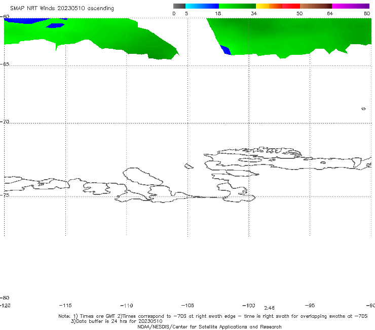375x330 pixels.
Task: Click the '-115' longitude label
Action: 65,306
